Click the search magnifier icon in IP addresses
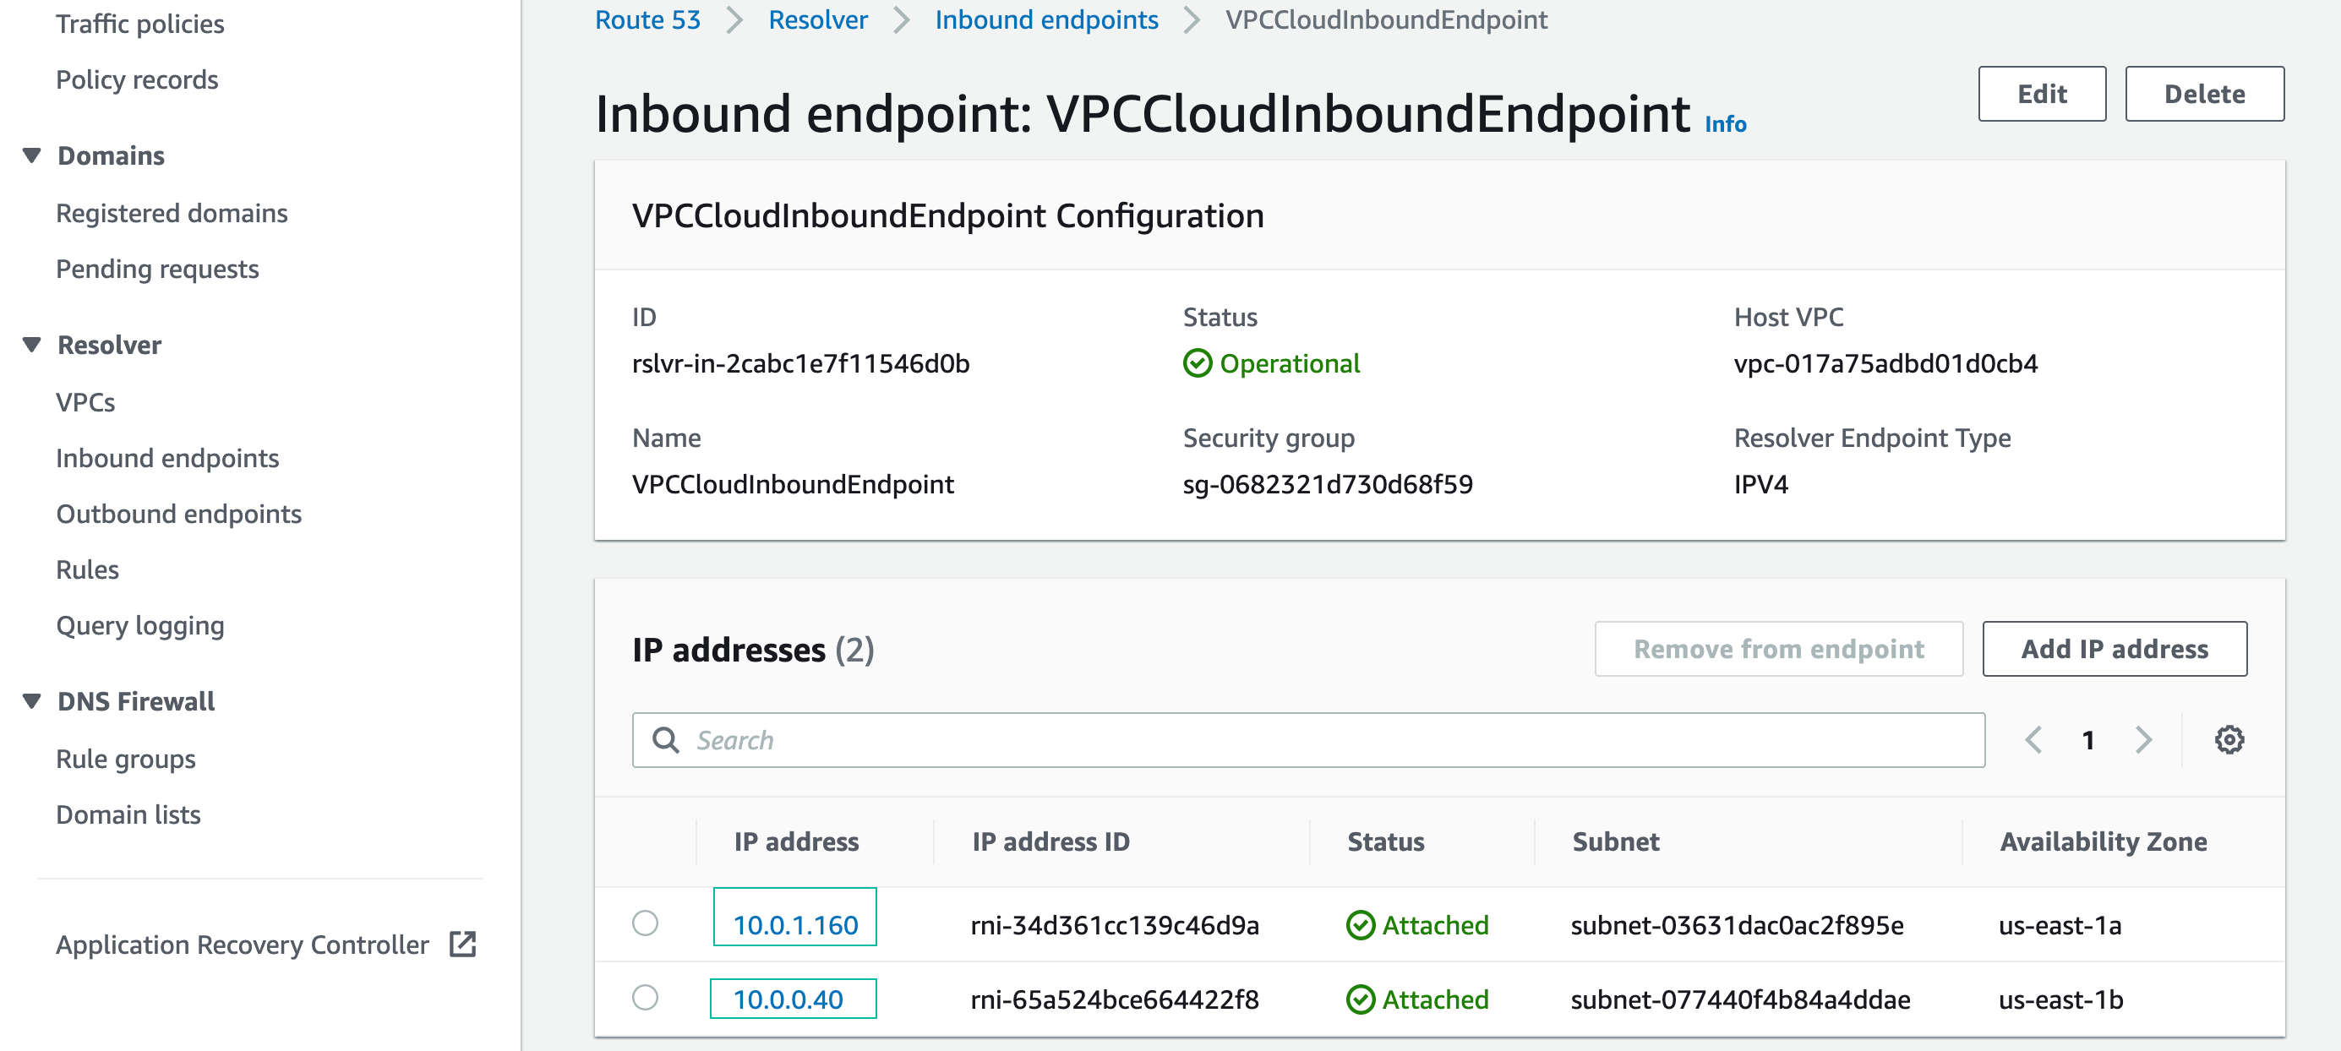 (x=666, y=739)
